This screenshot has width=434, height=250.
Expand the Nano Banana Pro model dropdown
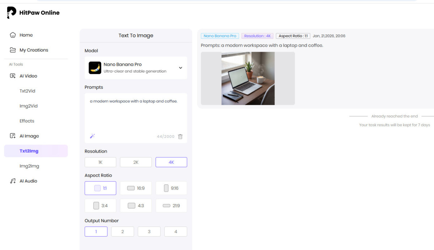point(180,68)
